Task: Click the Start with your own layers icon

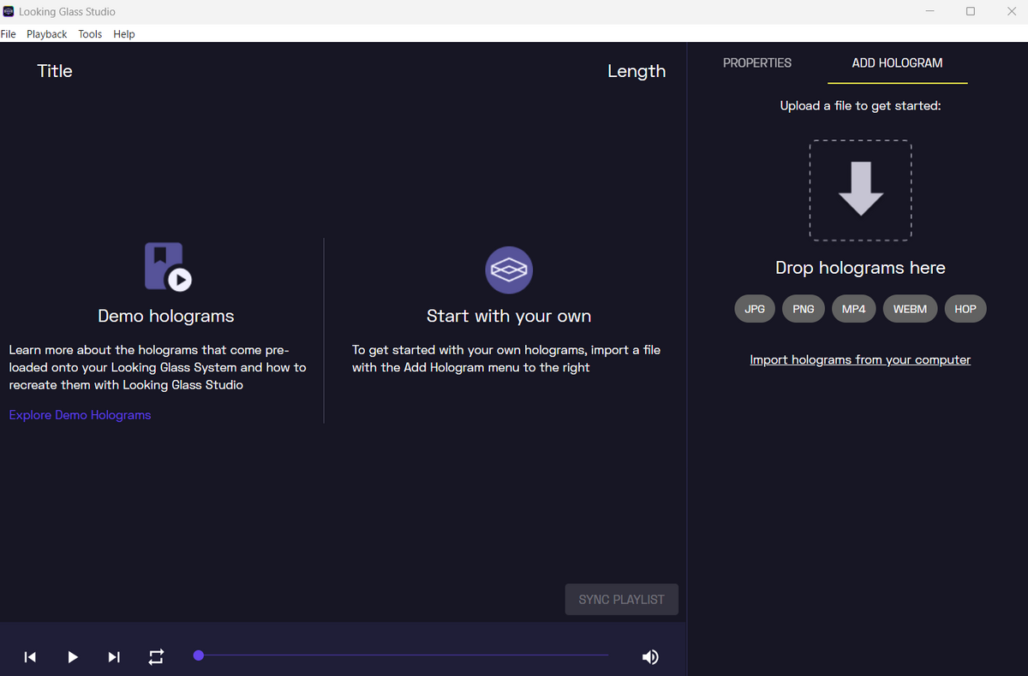Action: [509, 270]
